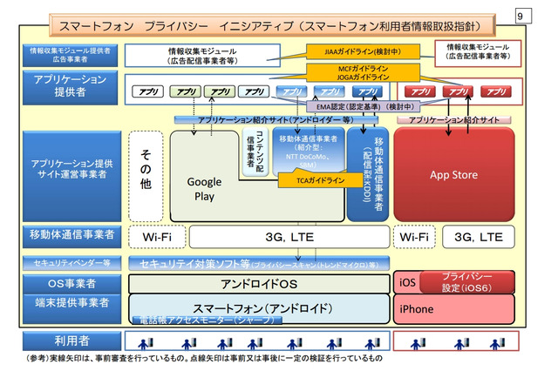
Task: Select the OS事業者 row label
Action: [71, 284]
